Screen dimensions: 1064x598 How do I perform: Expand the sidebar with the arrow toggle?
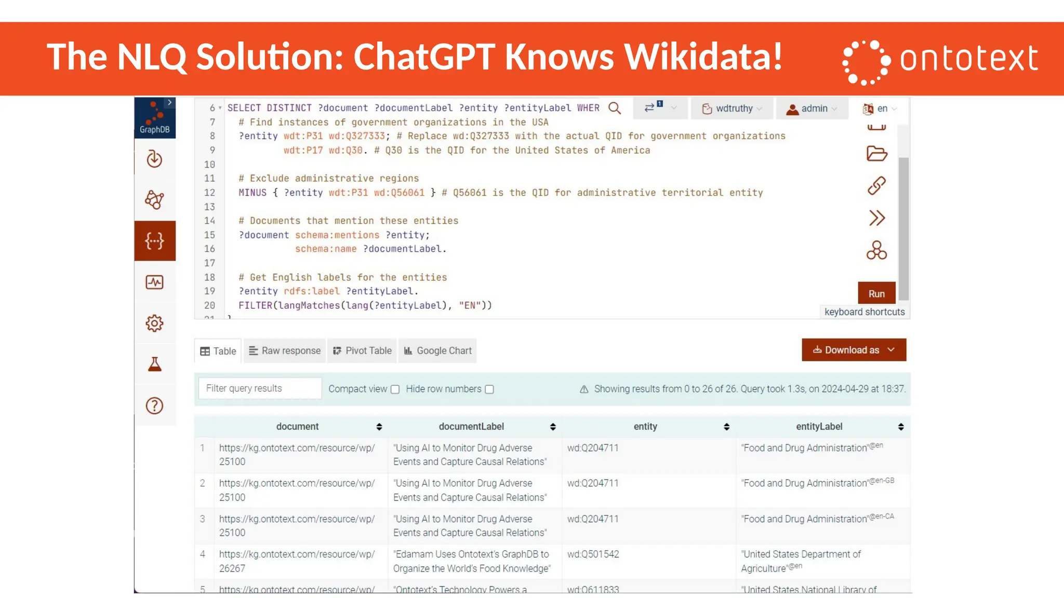(169, 103)
